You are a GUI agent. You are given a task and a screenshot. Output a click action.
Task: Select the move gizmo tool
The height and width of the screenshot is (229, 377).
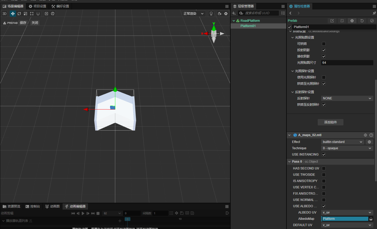13,14
